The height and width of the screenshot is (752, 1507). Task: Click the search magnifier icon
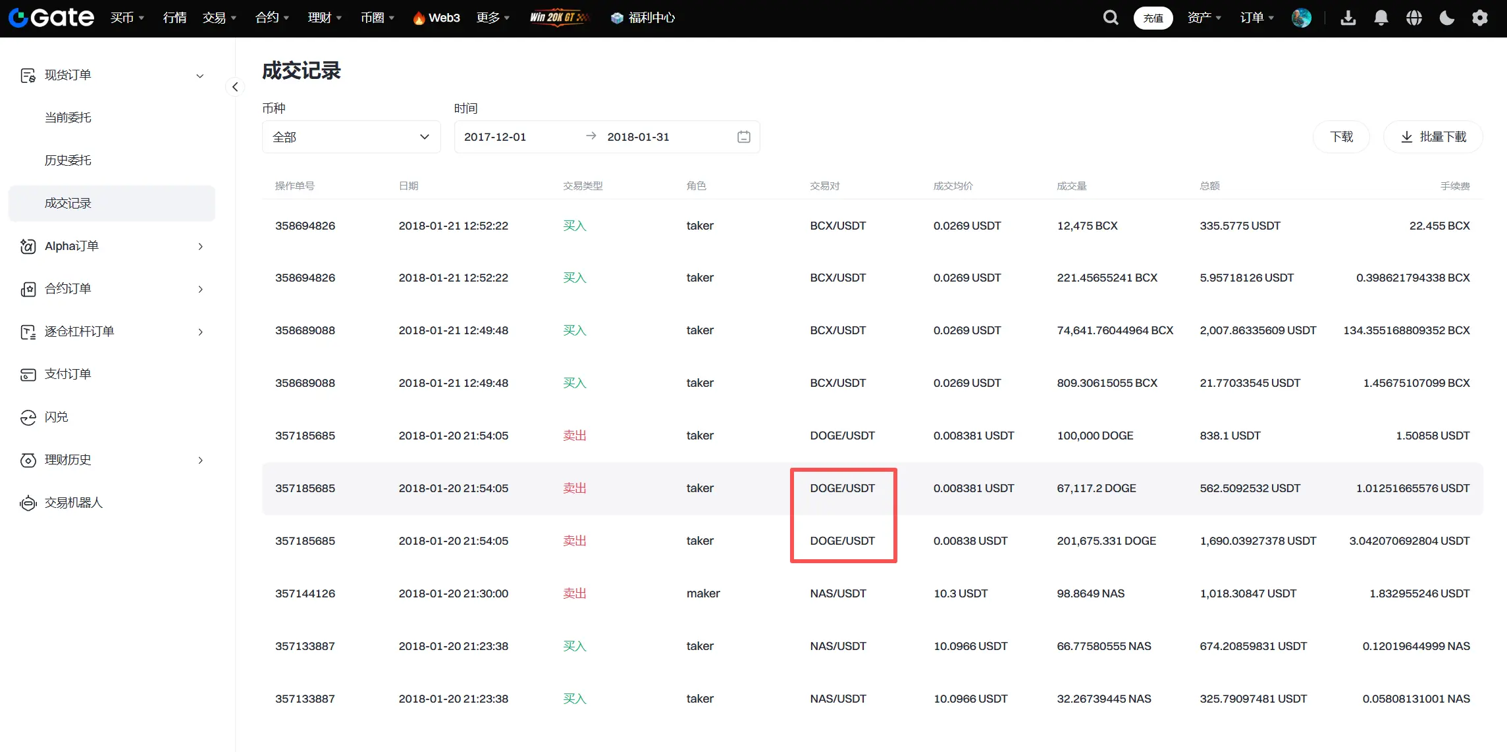[x=1111, y=18]
